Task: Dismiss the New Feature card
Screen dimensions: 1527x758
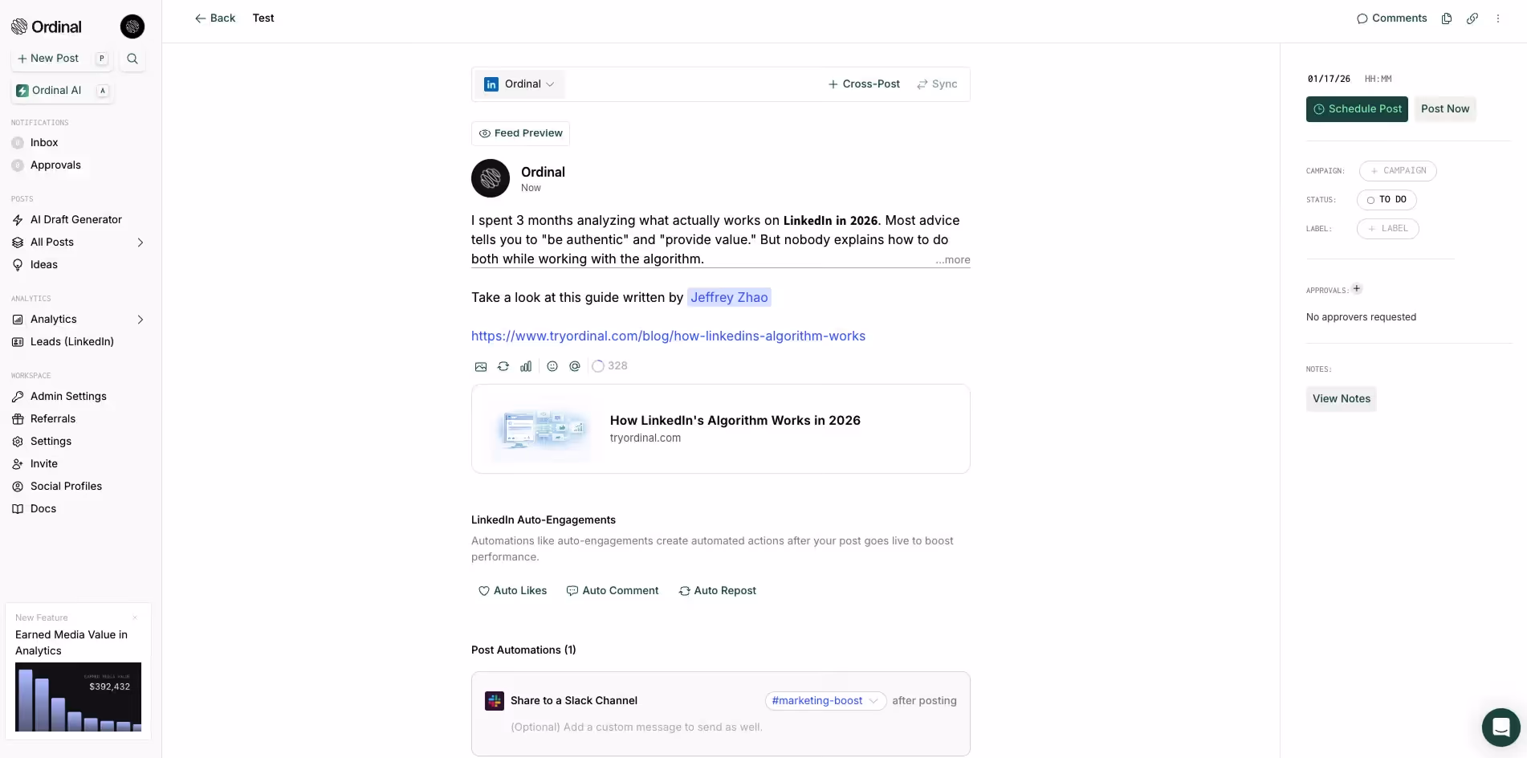Action: click(135, 617)
